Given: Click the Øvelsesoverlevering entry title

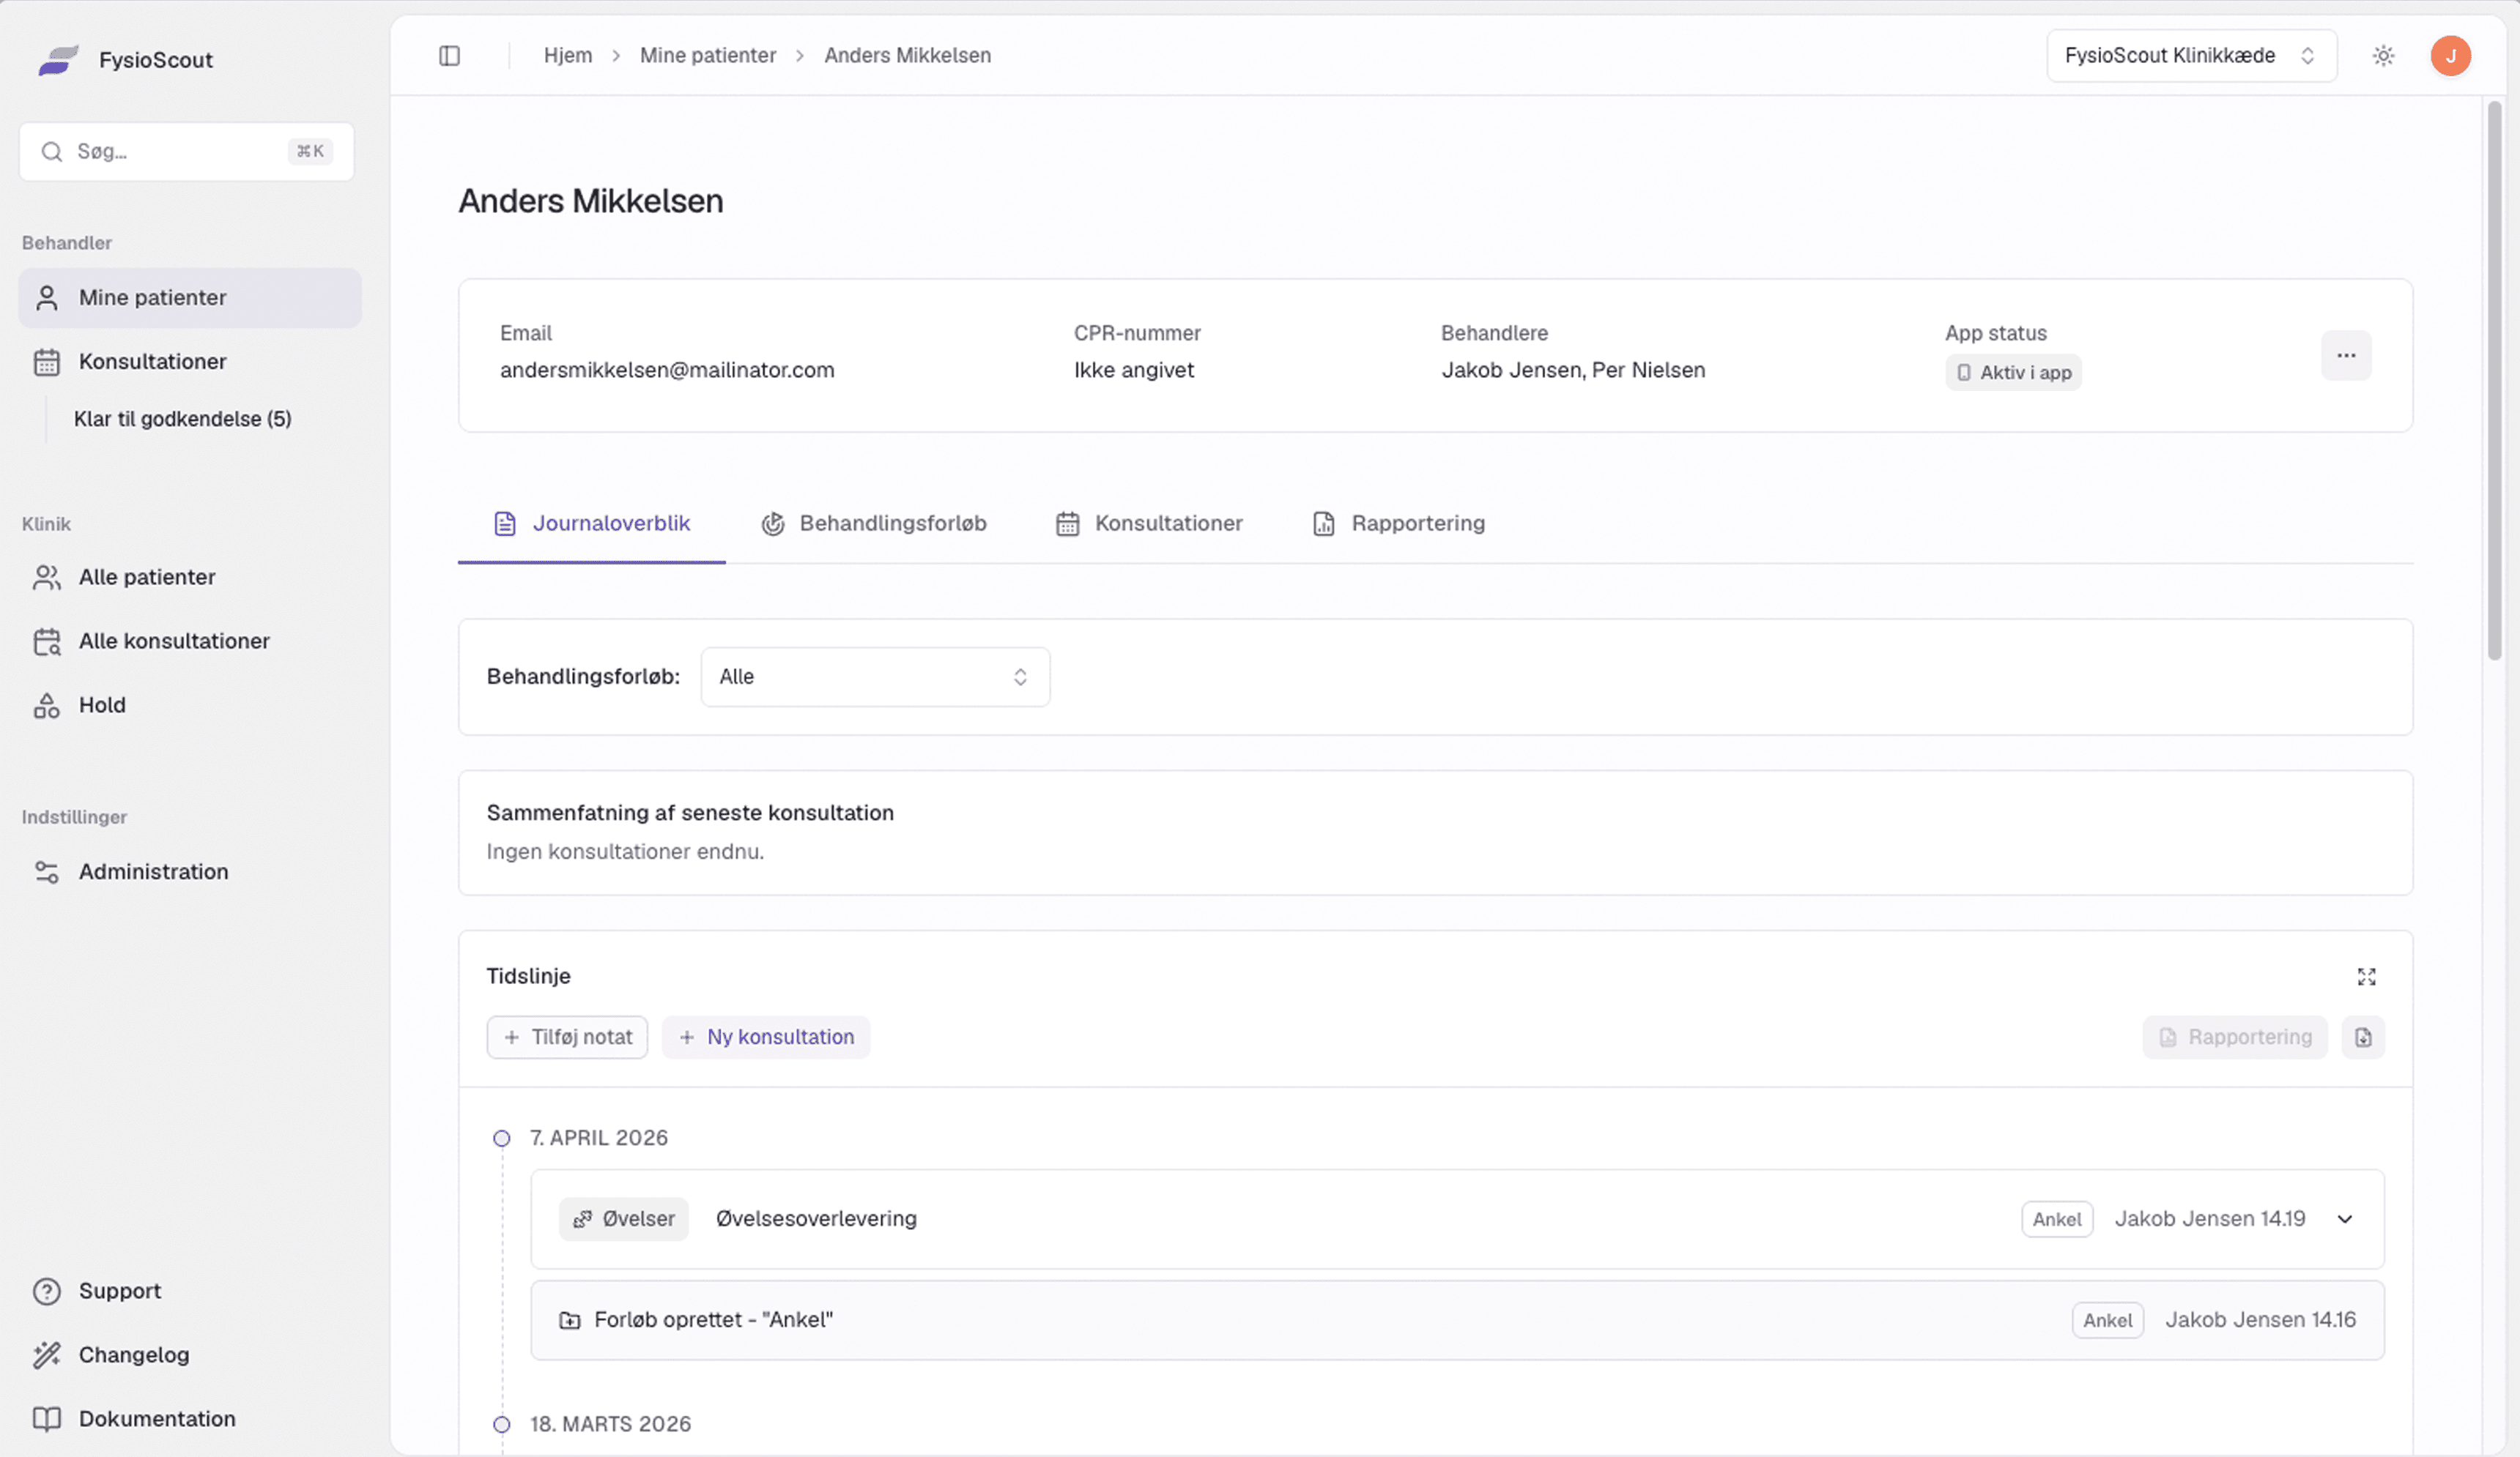Looking at the screenshot, I should tap(816, 1219).
